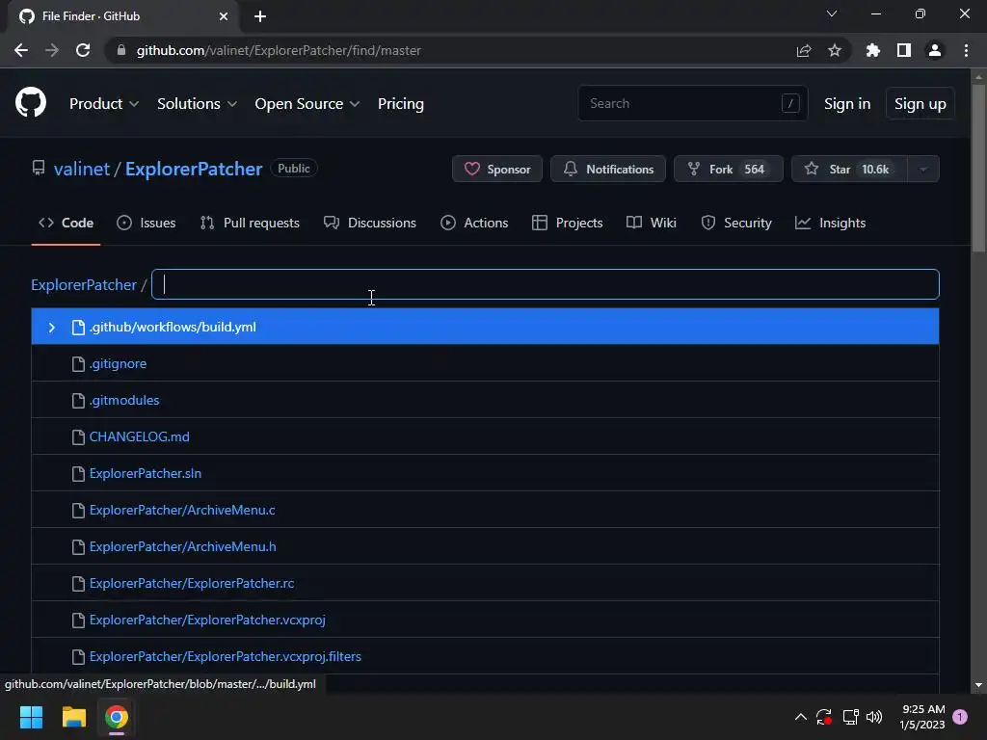Open the notification center badge

coord(960,717)
